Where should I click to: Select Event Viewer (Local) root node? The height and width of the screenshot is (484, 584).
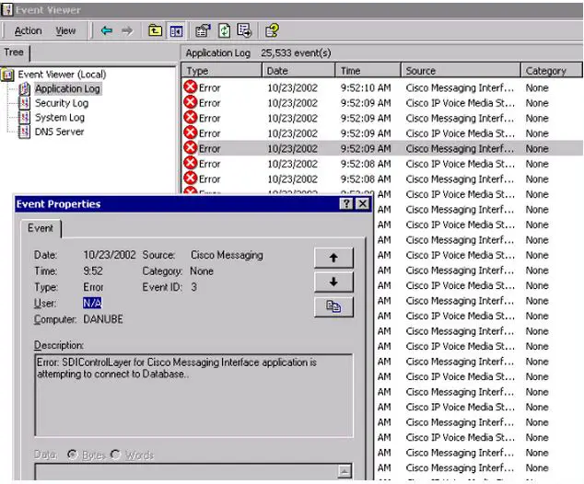(62, 75)
